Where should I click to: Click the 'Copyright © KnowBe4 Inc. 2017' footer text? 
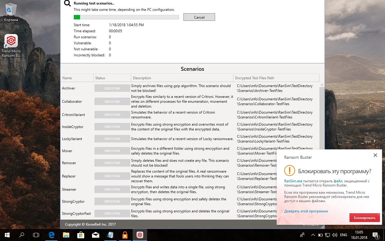coord(90,224)
